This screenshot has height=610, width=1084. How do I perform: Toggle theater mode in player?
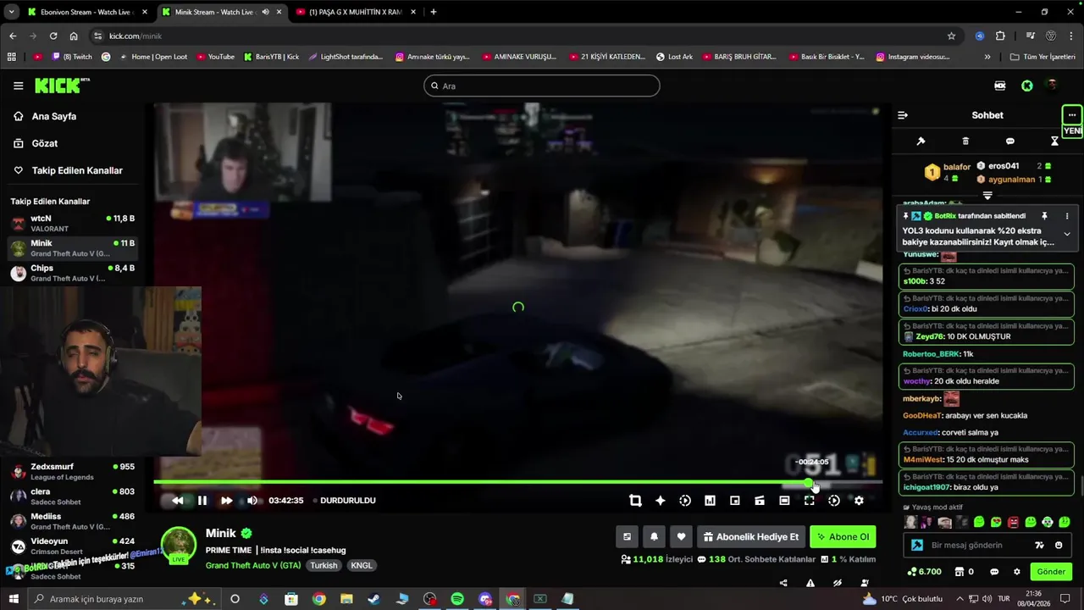click(x=784, y=501)
